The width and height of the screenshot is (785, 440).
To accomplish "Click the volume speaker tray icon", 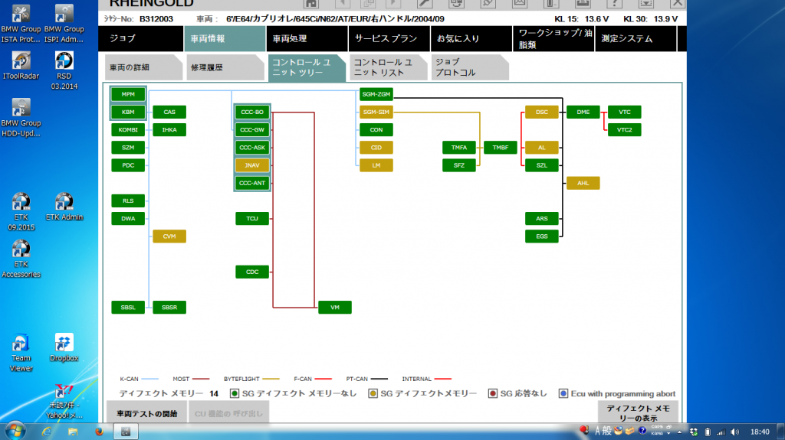I will [x=734, y=432].
